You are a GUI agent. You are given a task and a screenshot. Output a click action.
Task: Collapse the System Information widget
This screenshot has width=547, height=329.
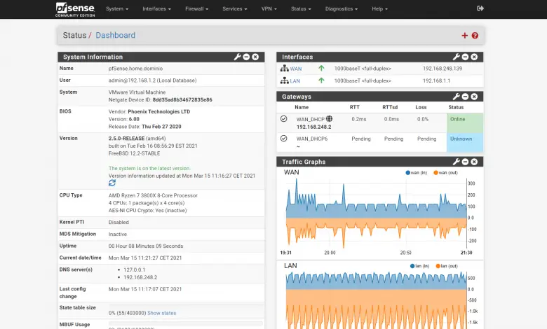tap(246, 57)
